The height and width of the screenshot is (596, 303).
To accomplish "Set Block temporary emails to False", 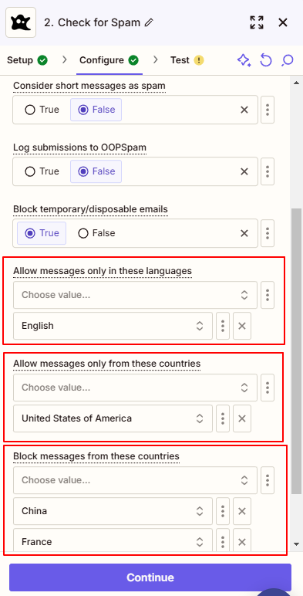I will coord(96,233).
